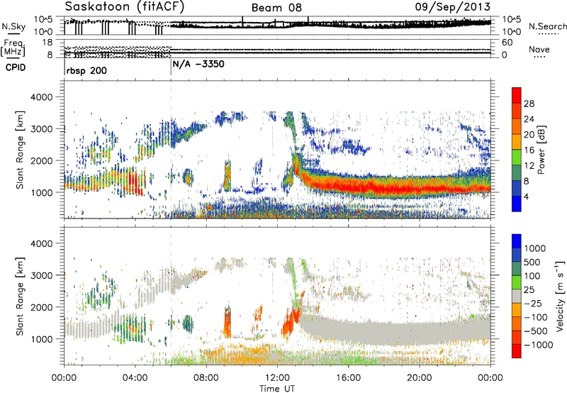Click the "Nave" legend label

click(x=539, y=50)
